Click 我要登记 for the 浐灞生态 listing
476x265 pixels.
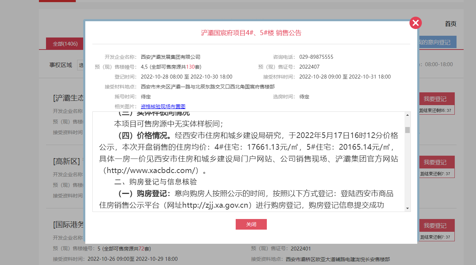point(435,99)
